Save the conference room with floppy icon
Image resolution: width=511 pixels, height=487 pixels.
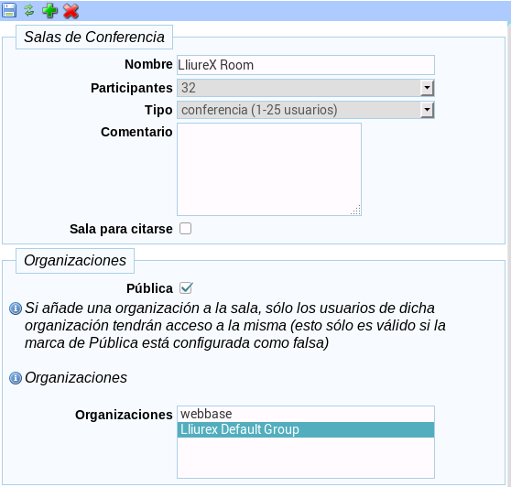tap(9, 10)
